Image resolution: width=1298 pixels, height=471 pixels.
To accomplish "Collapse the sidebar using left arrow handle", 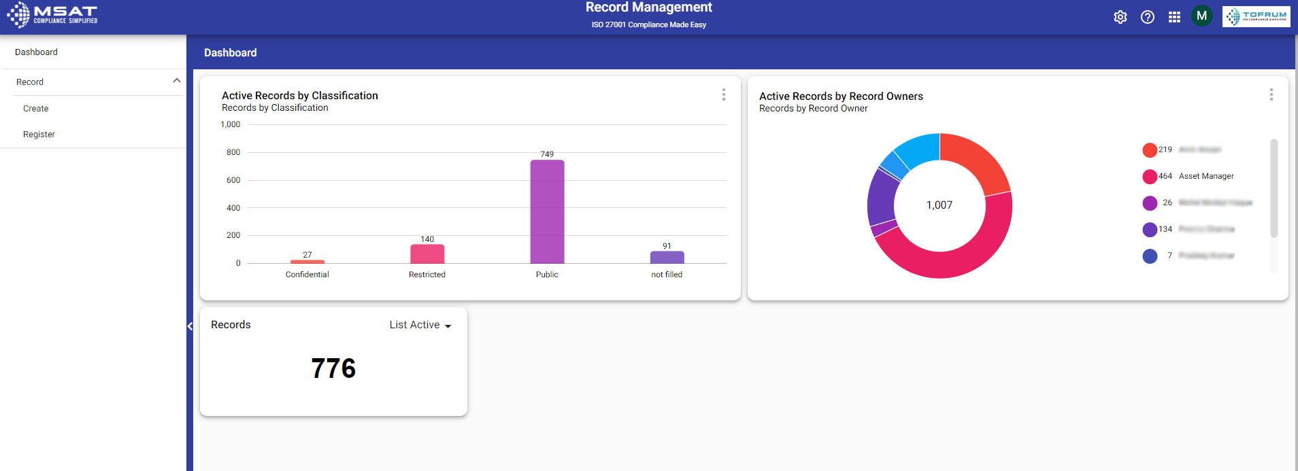I will tap(190, 326).
